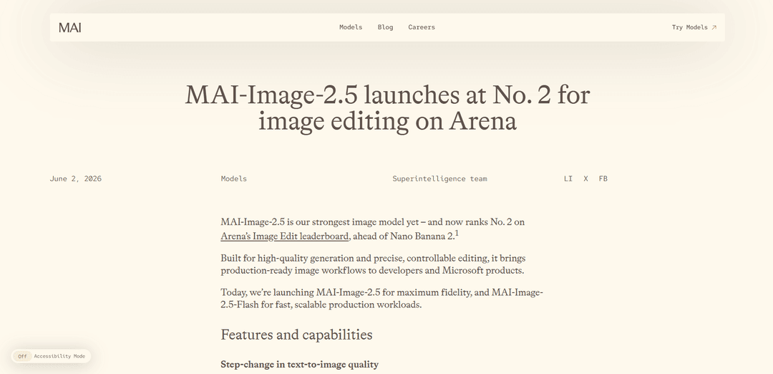Open the Careers navigation link
This screenshot has height=374, width=773.
[x=422, y=27]
